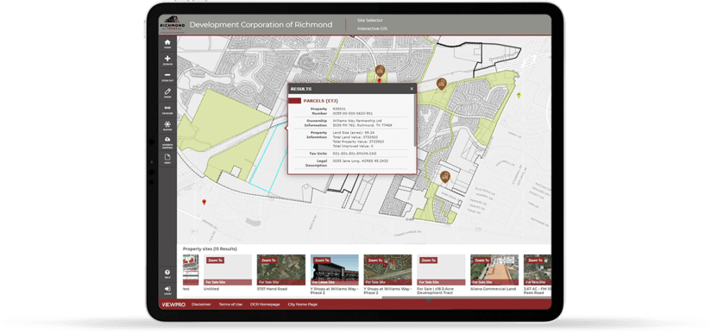Click the Home icon in sidebar
711x333 pixels.
point(167,44)
